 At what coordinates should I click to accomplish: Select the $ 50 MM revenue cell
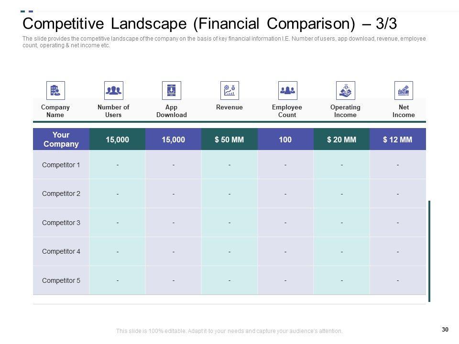tap(229, 140)
